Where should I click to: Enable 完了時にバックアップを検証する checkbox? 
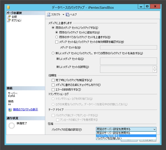click(x=53, y=80)
